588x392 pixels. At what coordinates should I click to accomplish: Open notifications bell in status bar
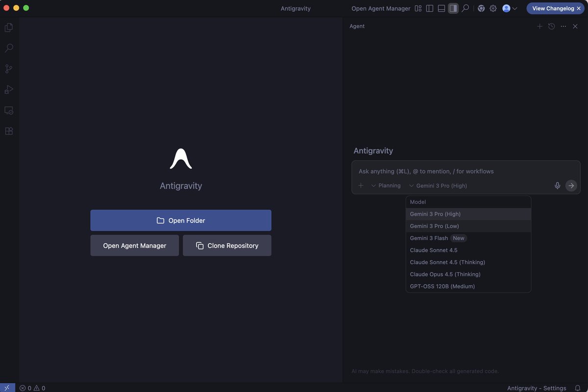coord(578,388)
